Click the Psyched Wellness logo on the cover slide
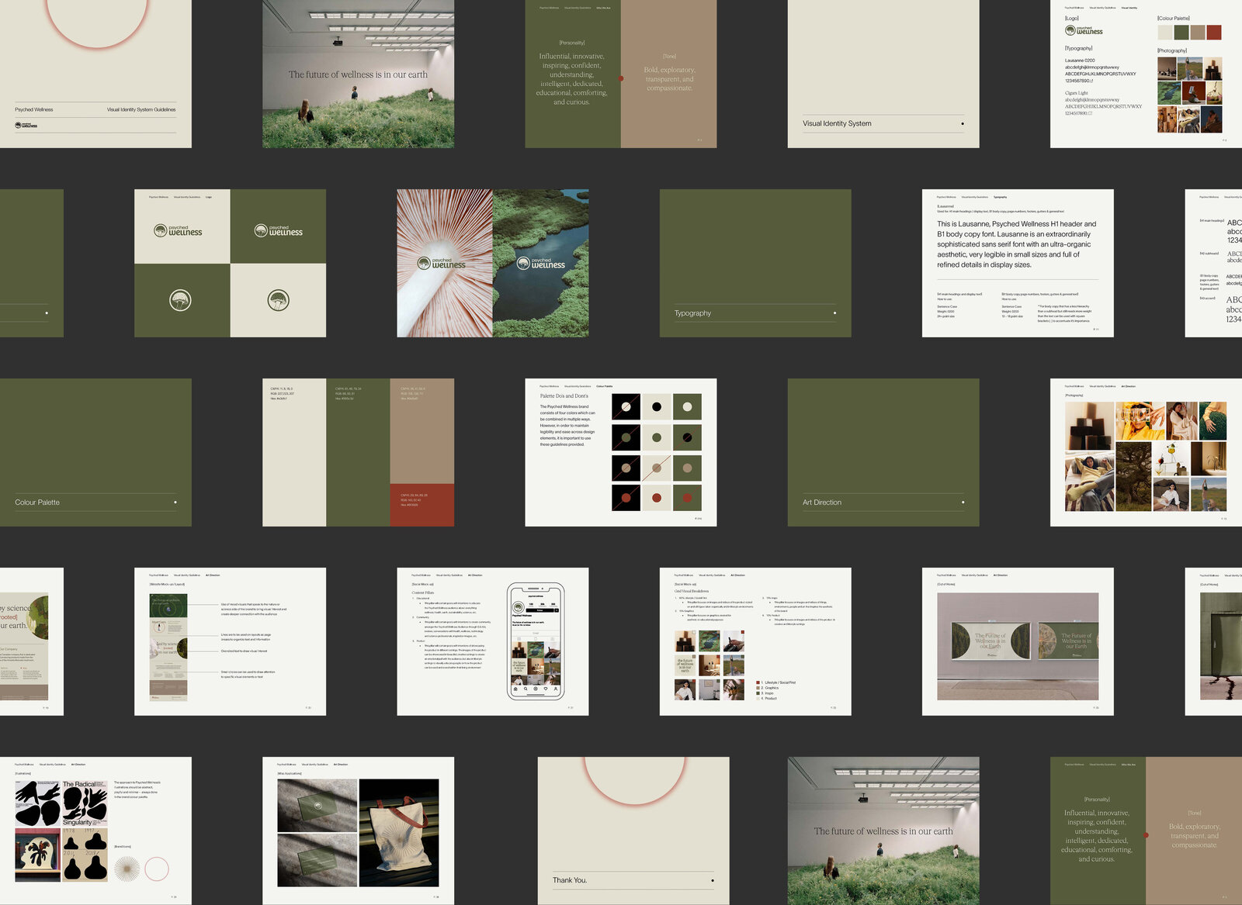 [26, 125]
